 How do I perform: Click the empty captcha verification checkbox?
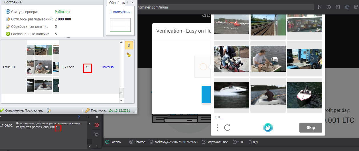[x=203, y=67]
